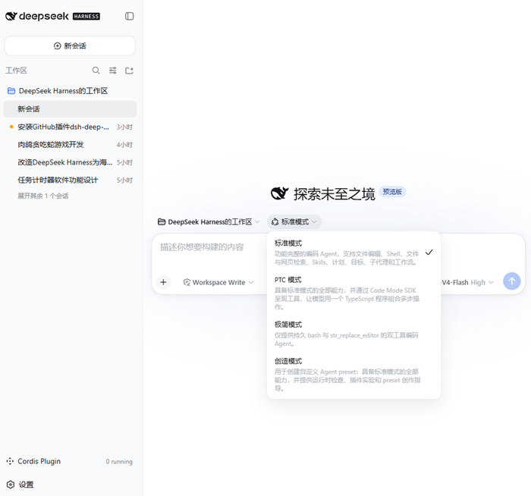
Task: Click the checkmark next to 标准模式
Action: pyautogui.click(x=429, y=253)
